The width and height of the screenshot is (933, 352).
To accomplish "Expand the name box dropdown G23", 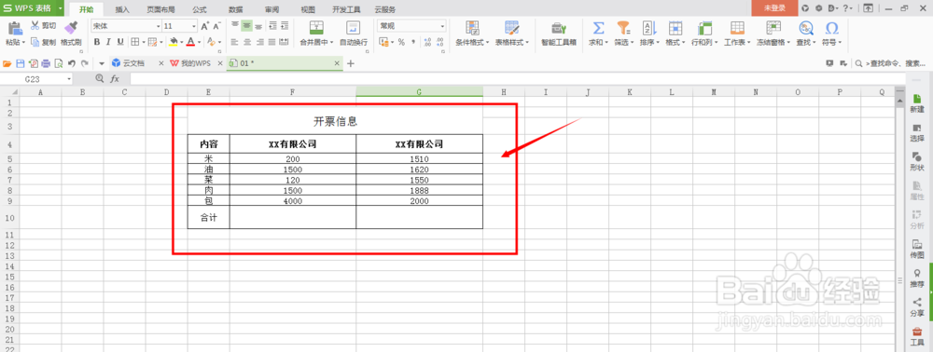I will click(69, 79).
